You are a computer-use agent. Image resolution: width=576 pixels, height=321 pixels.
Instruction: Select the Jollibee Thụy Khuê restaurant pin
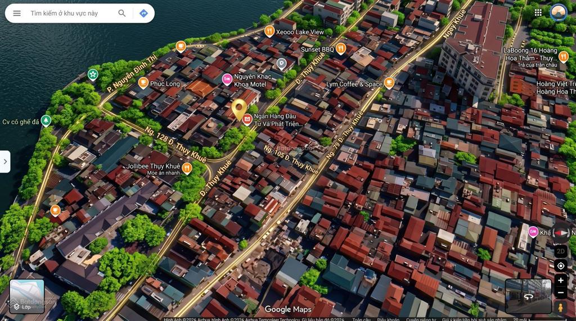tap(187, 169)
